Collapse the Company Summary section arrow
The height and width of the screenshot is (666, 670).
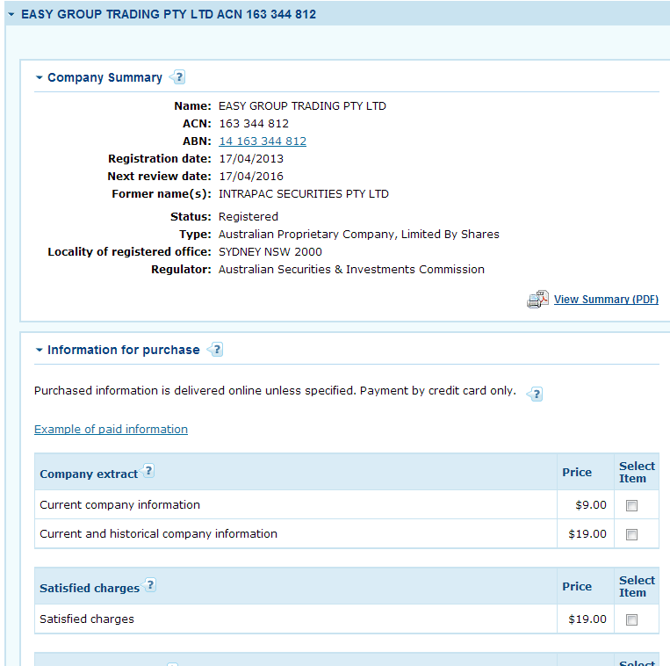[39, 78]
